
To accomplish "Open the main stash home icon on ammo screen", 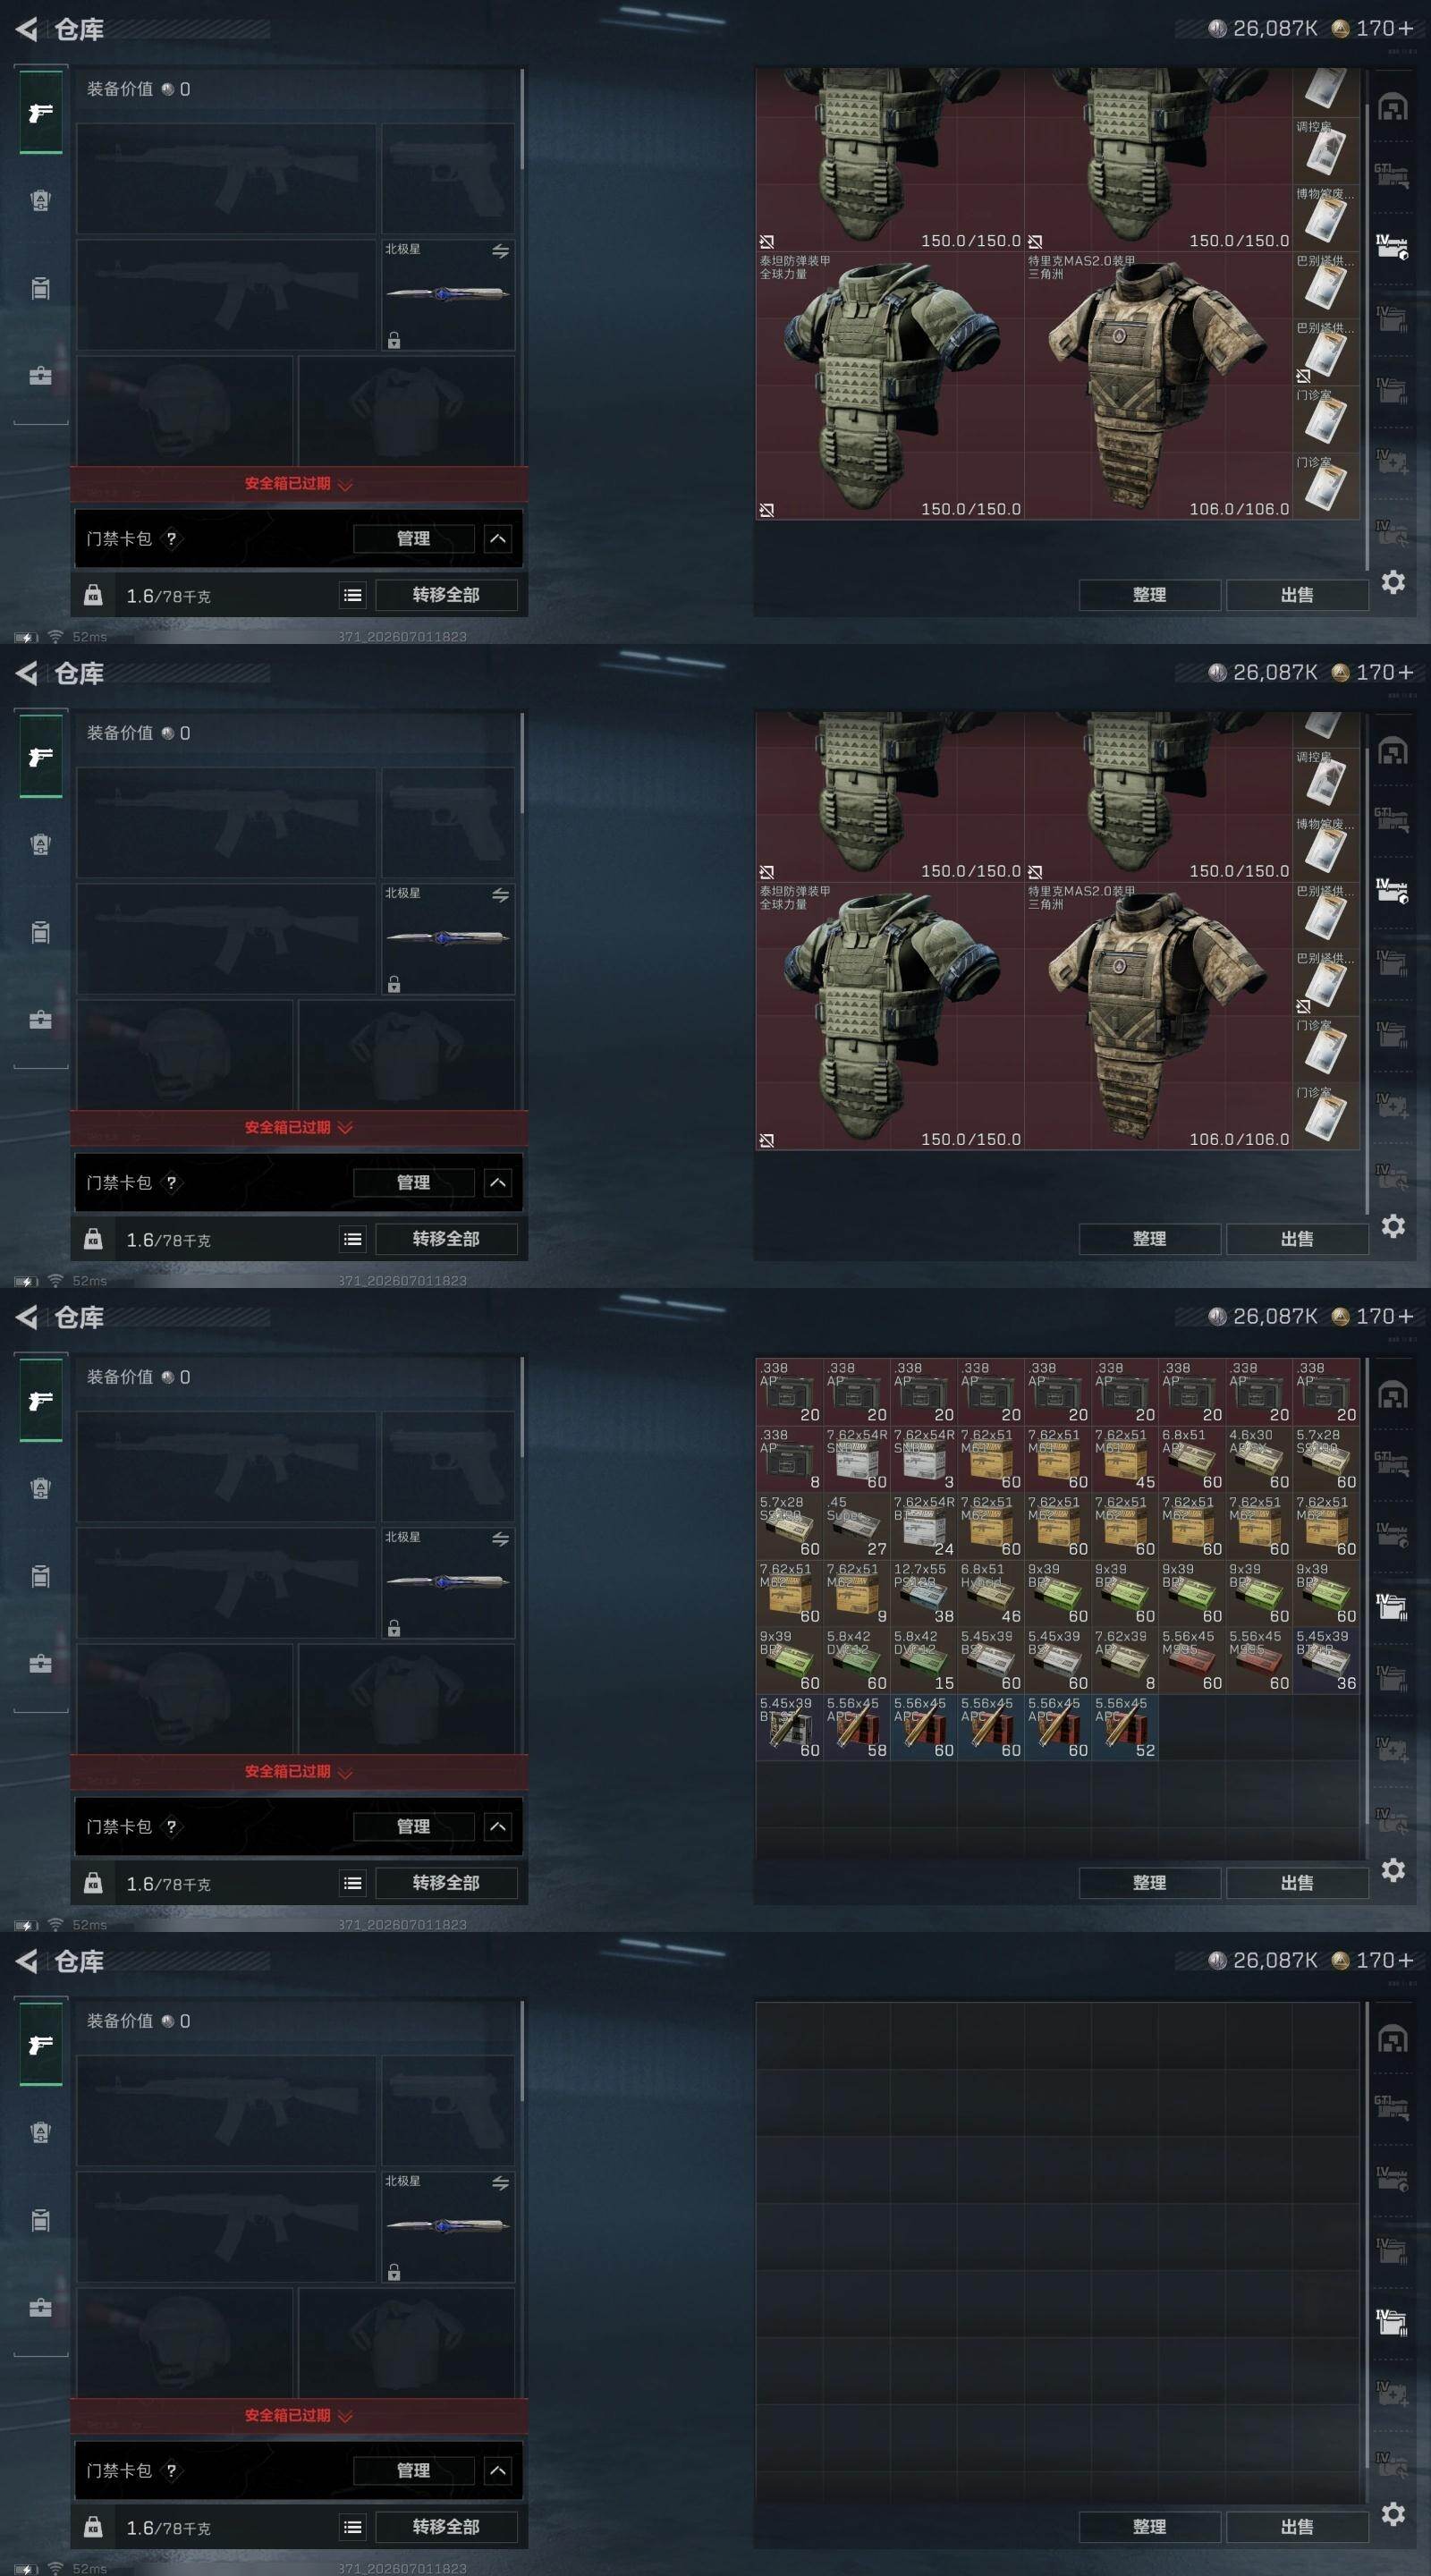I will click(x=1393, y=1395).
